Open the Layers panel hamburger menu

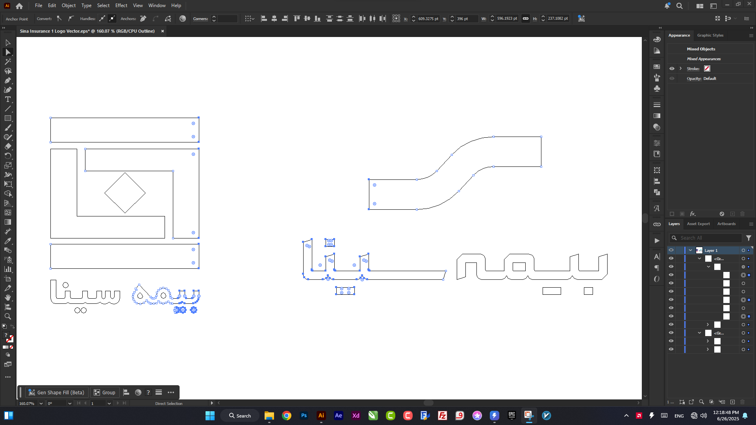point(751,224)
